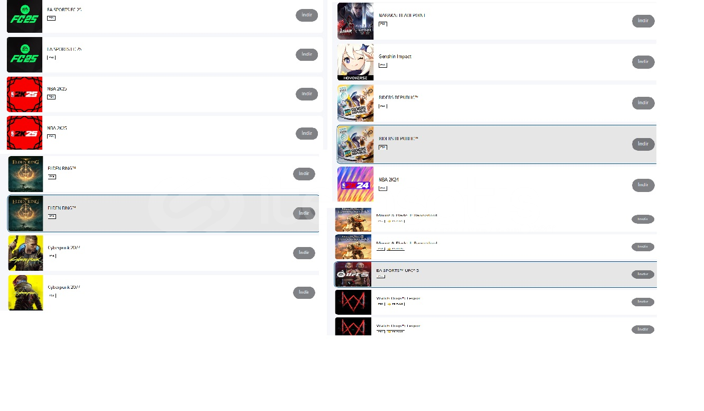Image resolution: width=704 pixels, height=411 pixels.
Task: Click İndir on highlighted ELDEN RING row
Action: [304, 213]
